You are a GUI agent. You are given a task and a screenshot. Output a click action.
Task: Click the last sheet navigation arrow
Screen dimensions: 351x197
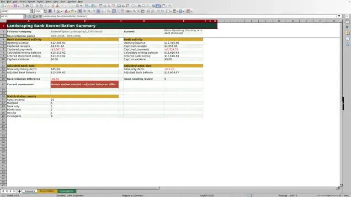click(x=14, y=191)
